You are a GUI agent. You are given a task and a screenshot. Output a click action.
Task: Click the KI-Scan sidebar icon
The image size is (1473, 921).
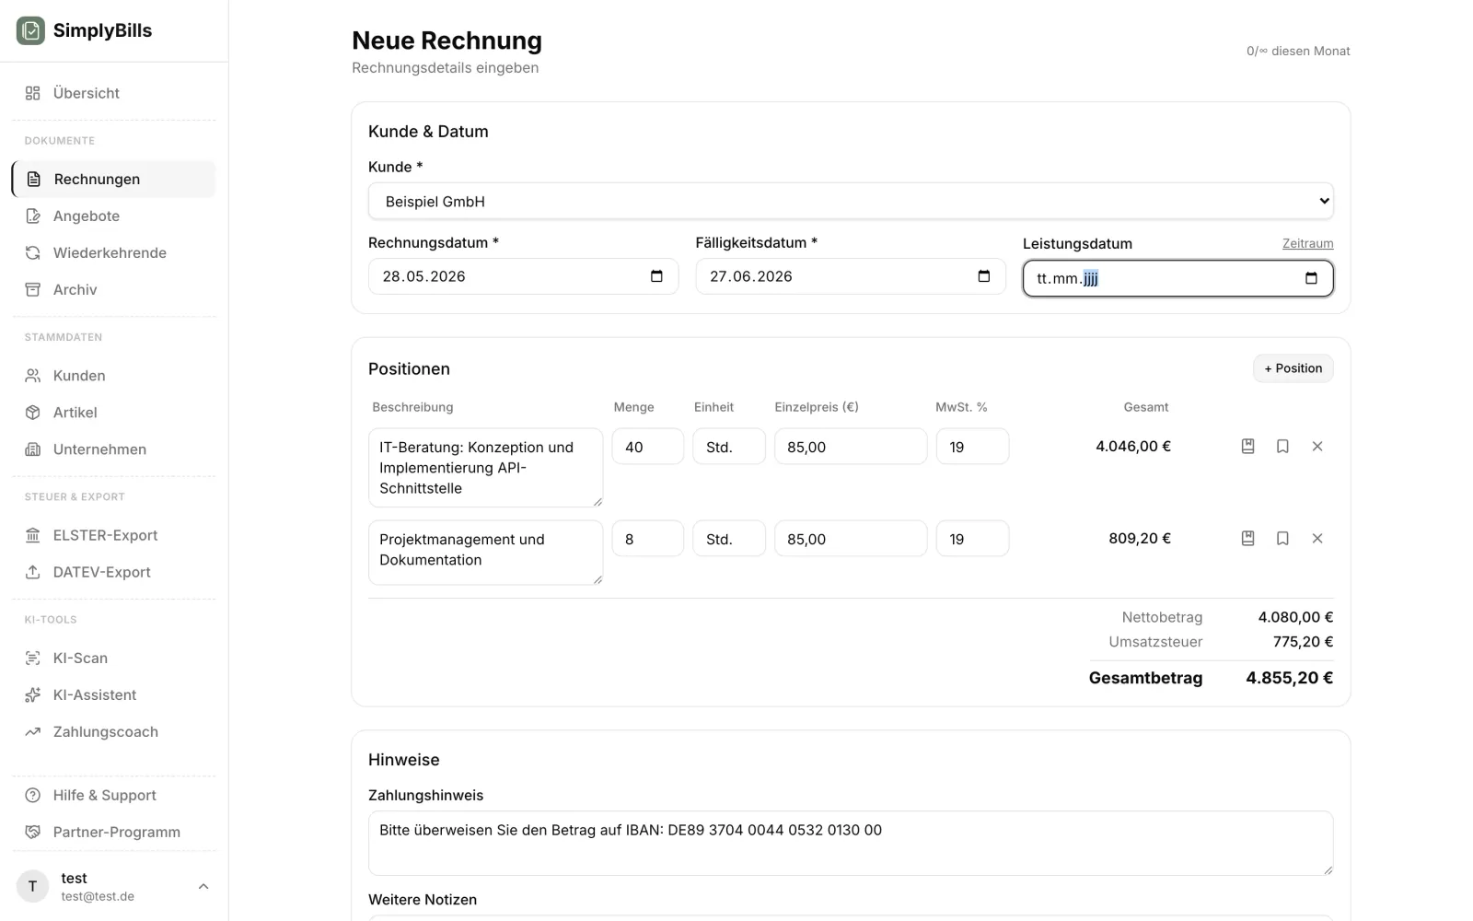[33, 658]
